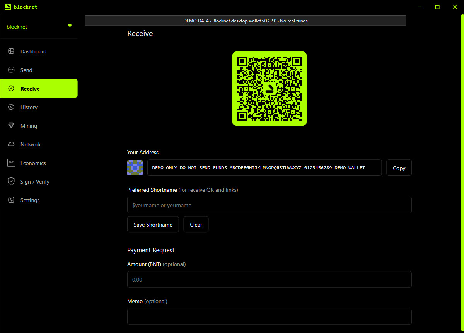464x333 pixels.
Task: Open wallet Settings page
Action: tap(39, 200)
